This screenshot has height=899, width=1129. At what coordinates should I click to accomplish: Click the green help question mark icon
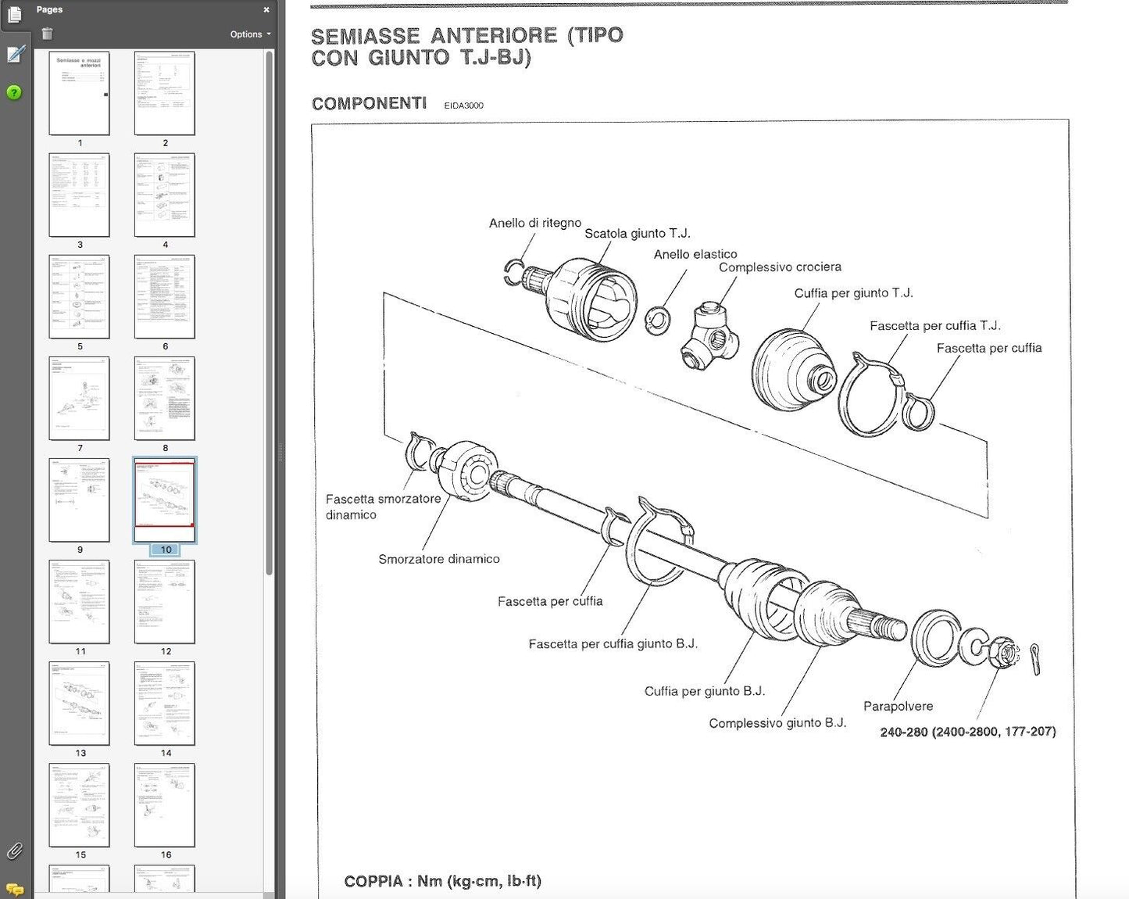coord(14,93)
